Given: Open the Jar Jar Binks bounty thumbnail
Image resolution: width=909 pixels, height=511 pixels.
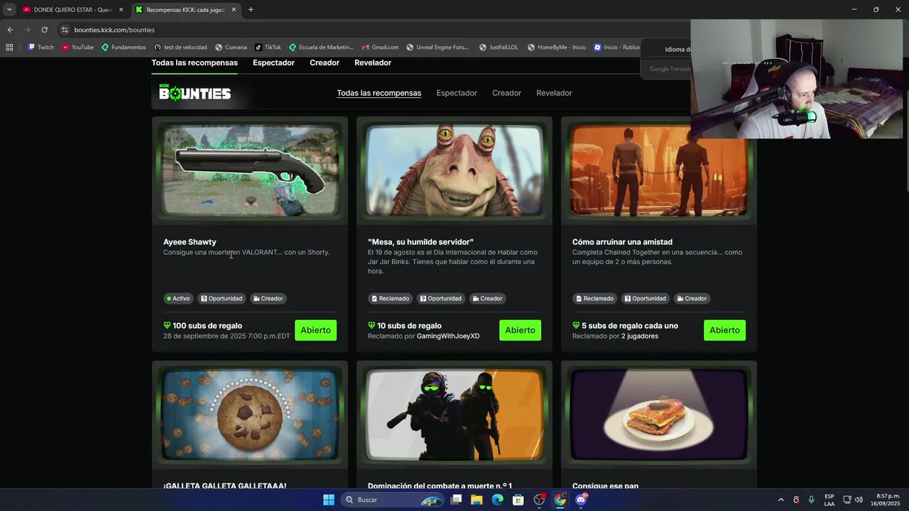Looking at the screenshot, I should 454,170.
